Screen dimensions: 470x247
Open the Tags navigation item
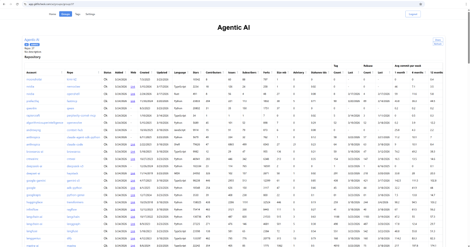click(x=78, y=14)
